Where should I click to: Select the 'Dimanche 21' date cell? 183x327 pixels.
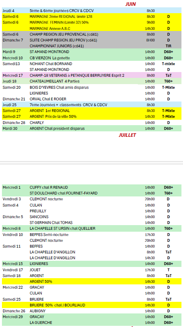point(14,99)
